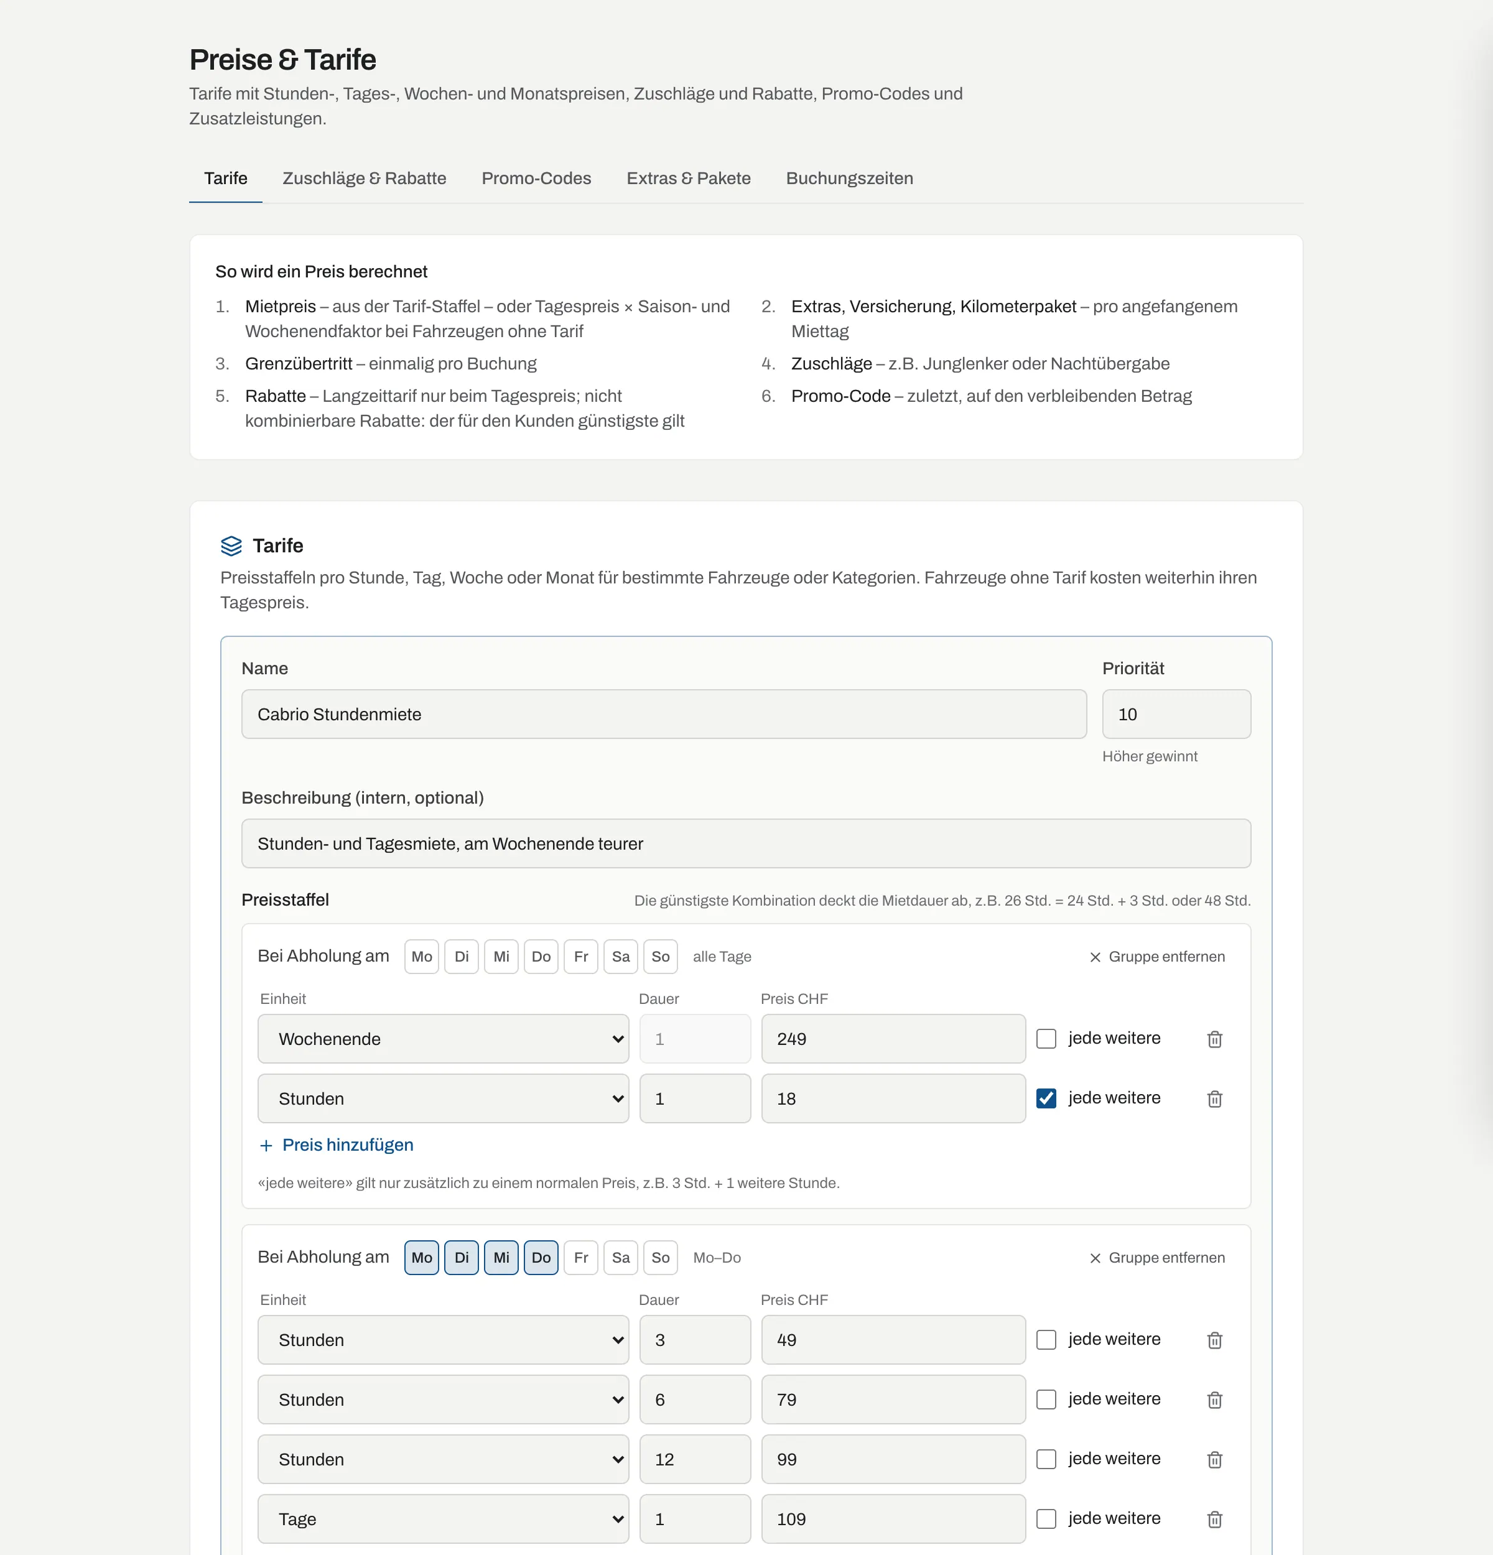Toggle So in the first pickup group

660,957
